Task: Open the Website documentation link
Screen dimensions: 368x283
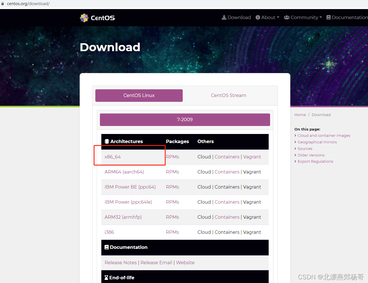Action: point(185,263)
